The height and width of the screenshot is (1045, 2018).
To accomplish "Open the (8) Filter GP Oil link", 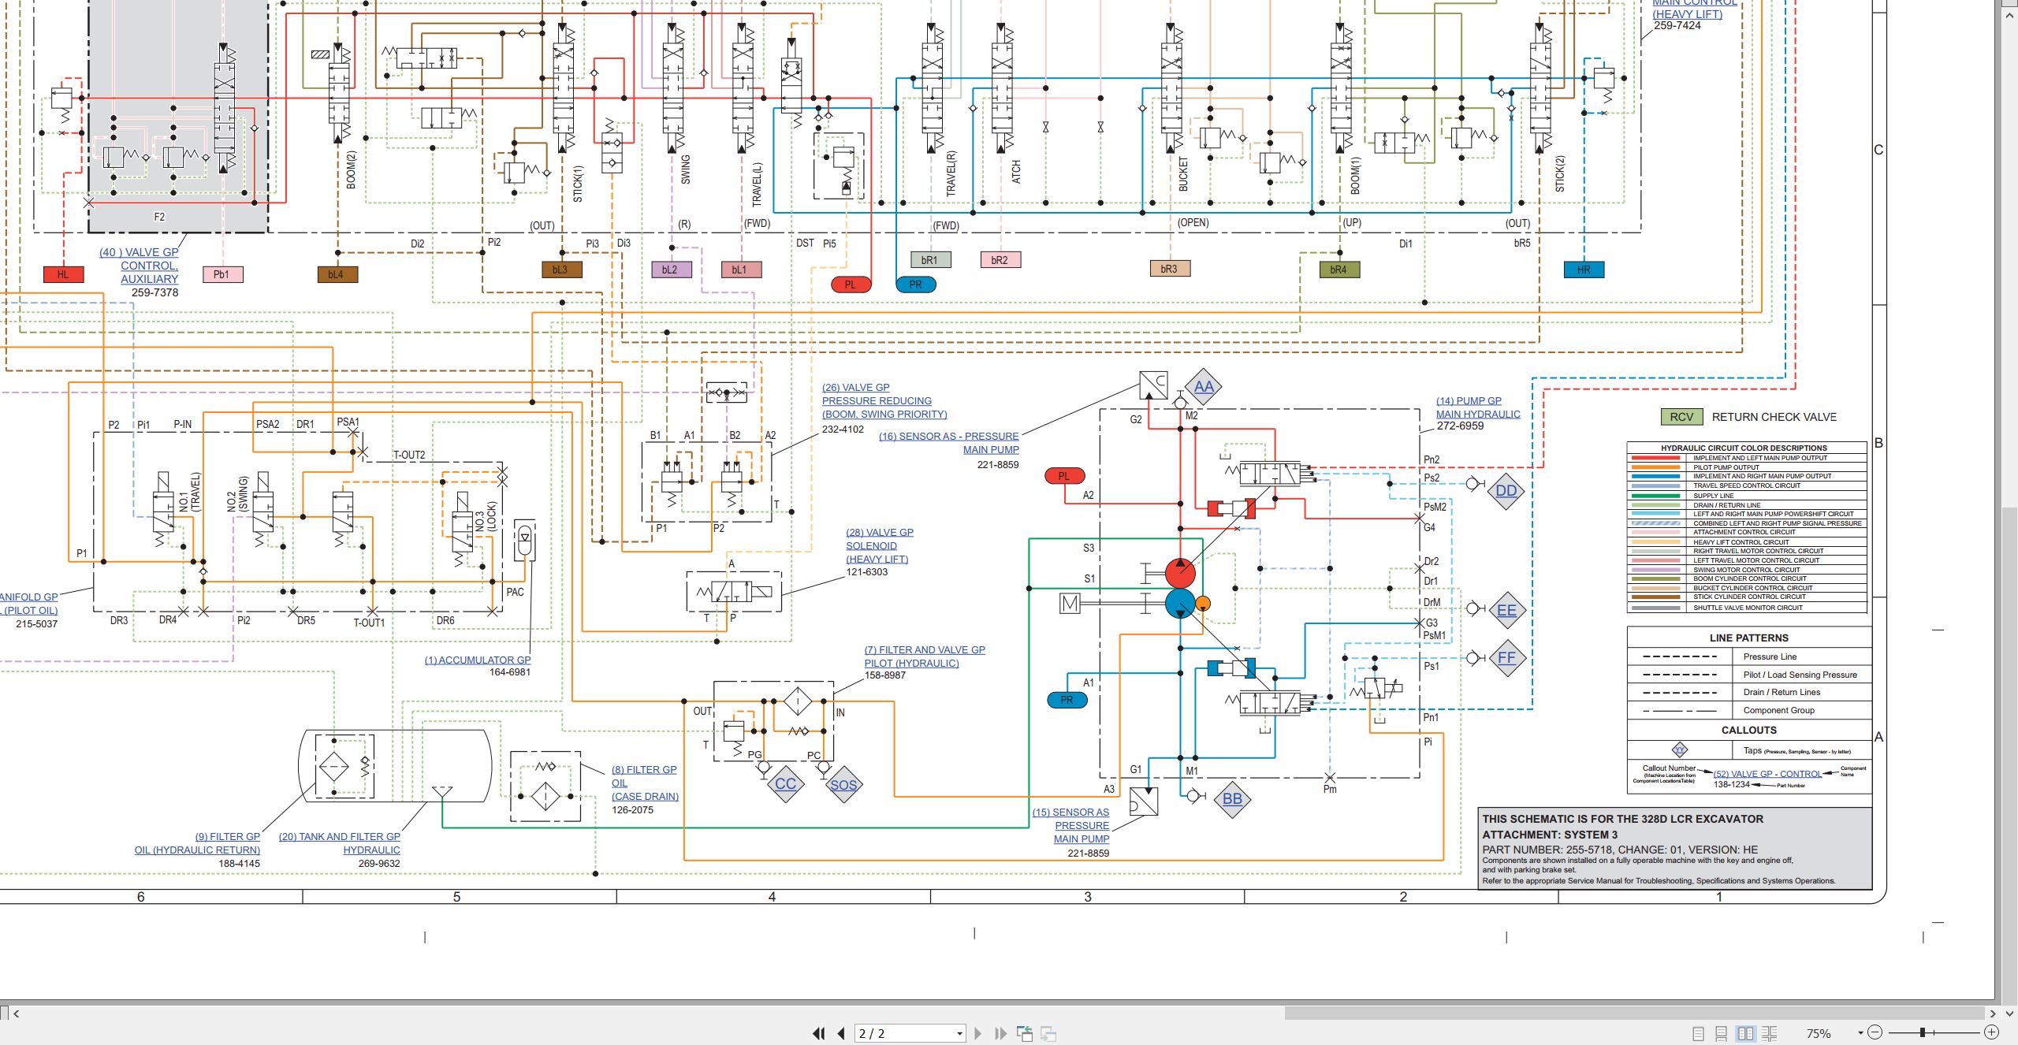I will (x=645, y=783).
